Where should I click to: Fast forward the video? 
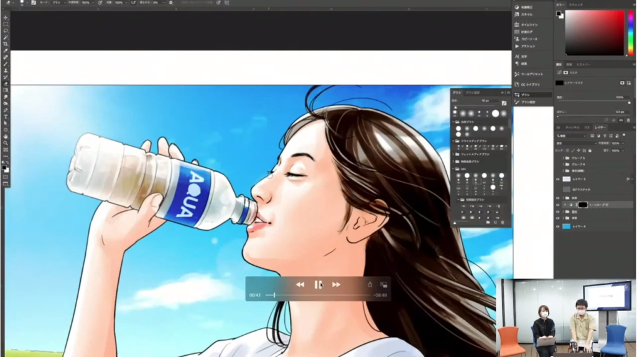coord(336,285)
